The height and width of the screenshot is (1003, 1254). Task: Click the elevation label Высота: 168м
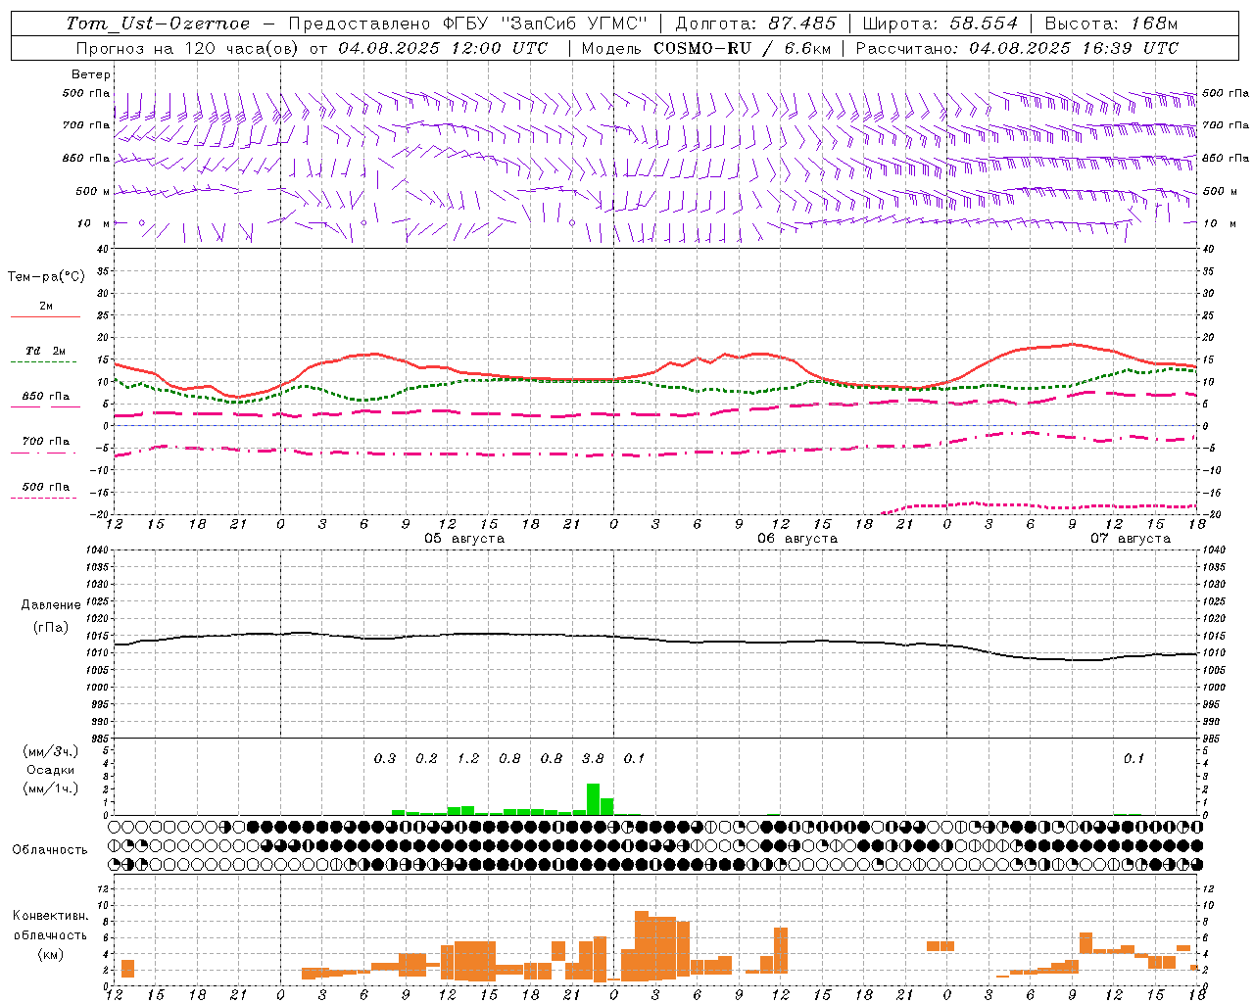point(1110,24)
